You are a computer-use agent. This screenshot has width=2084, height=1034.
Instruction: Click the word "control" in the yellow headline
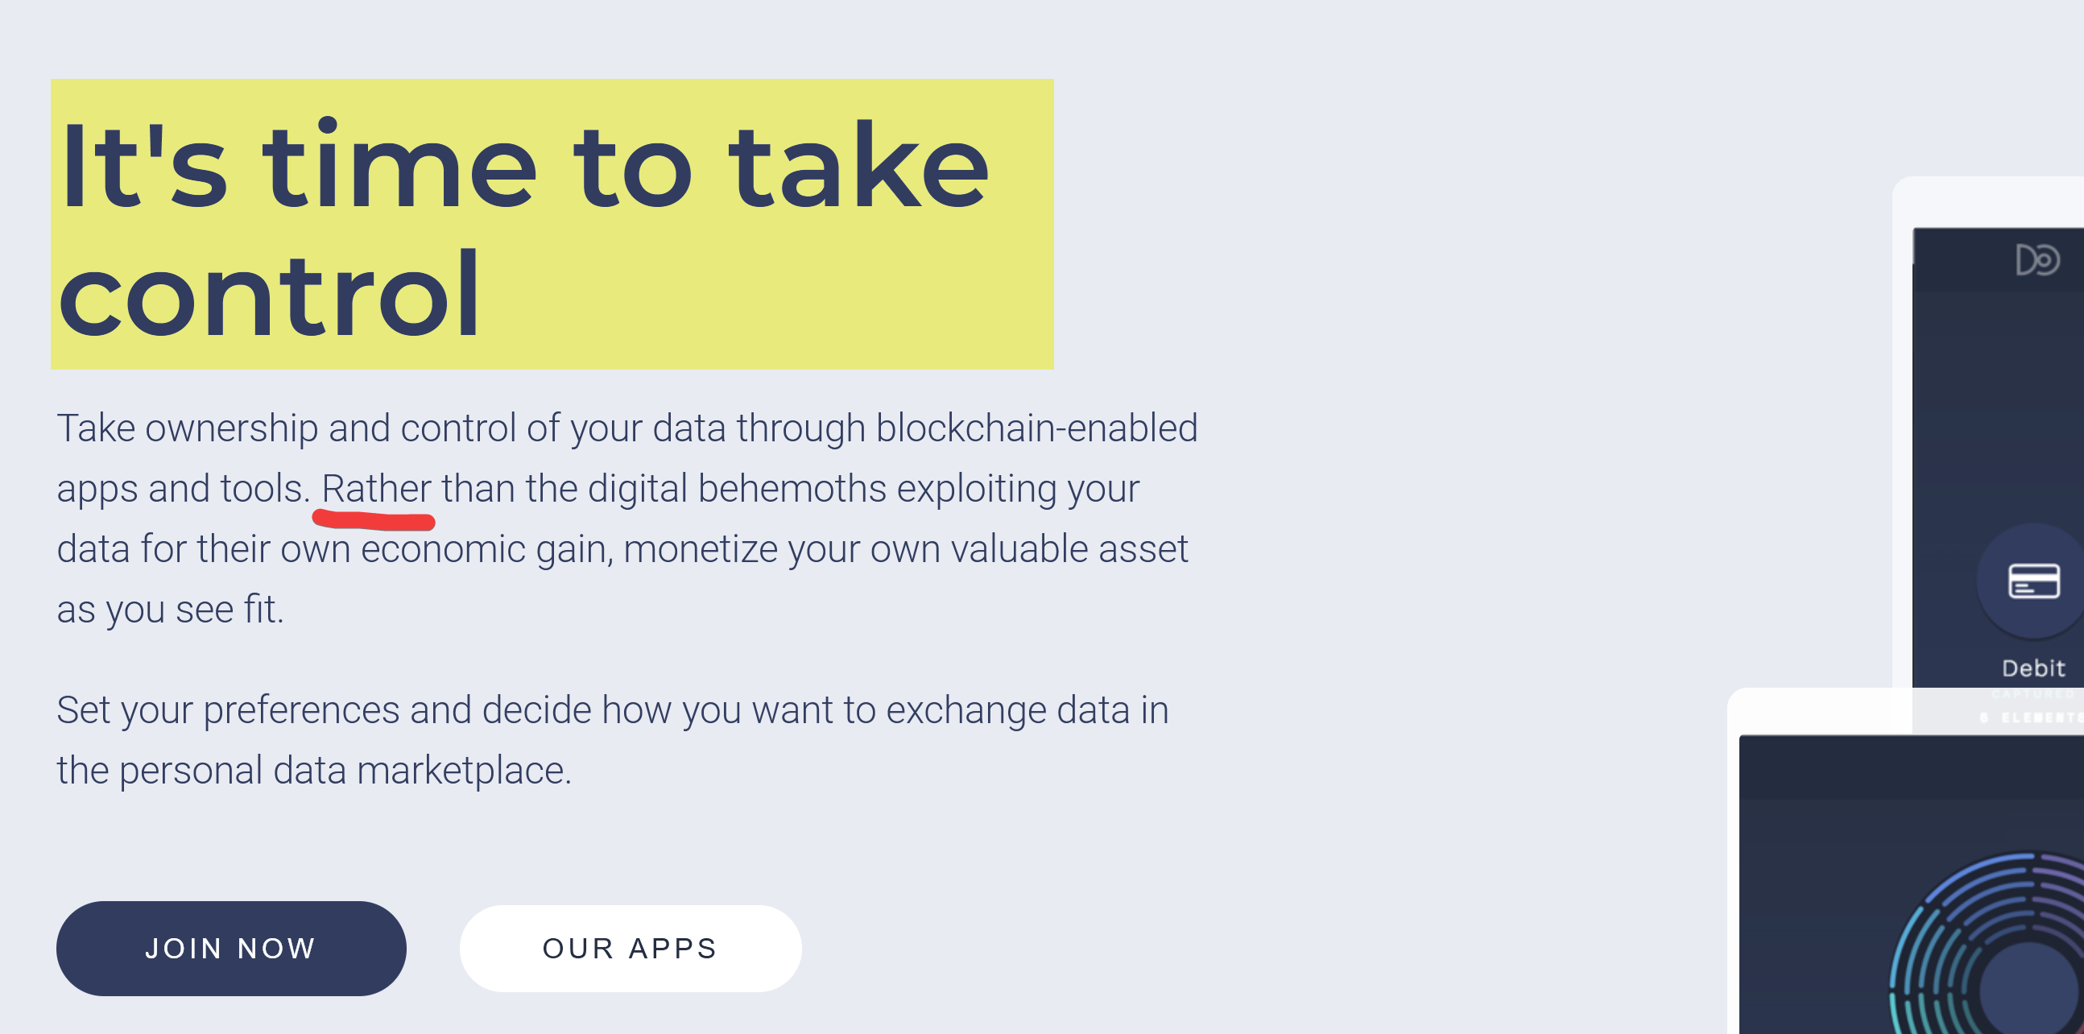pos(270,295)
